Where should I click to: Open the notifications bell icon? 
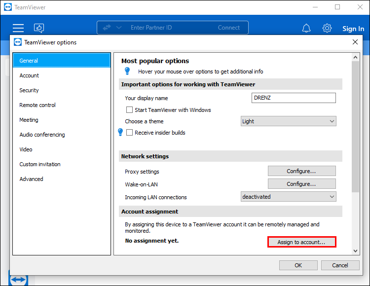point(307,28)
